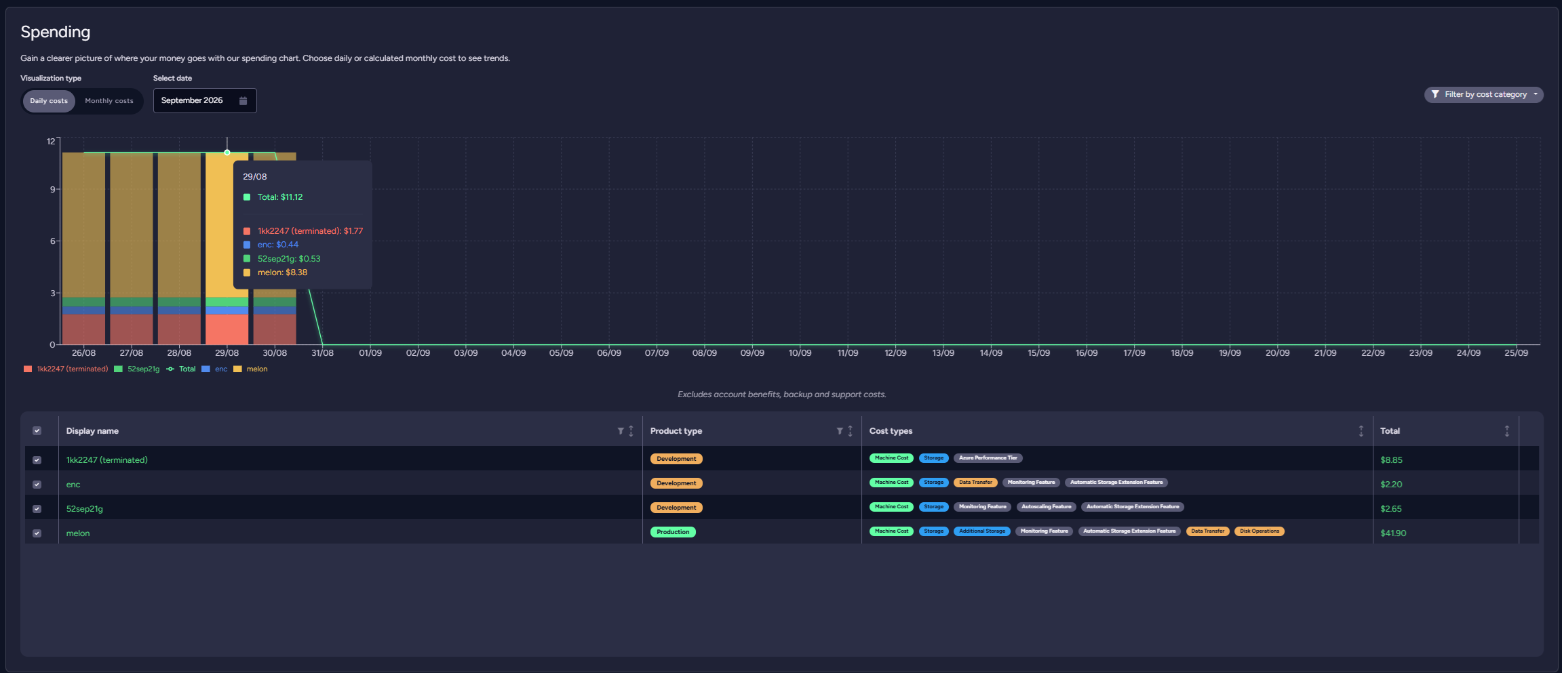Click the 29/08 x-axis label
The width and height of the screenshot is (1562, 673).
pyautogui.click(x=227, y=353)
